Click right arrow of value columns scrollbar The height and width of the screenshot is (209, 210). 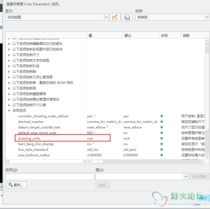pyautogui.click(x=203, y=162)
